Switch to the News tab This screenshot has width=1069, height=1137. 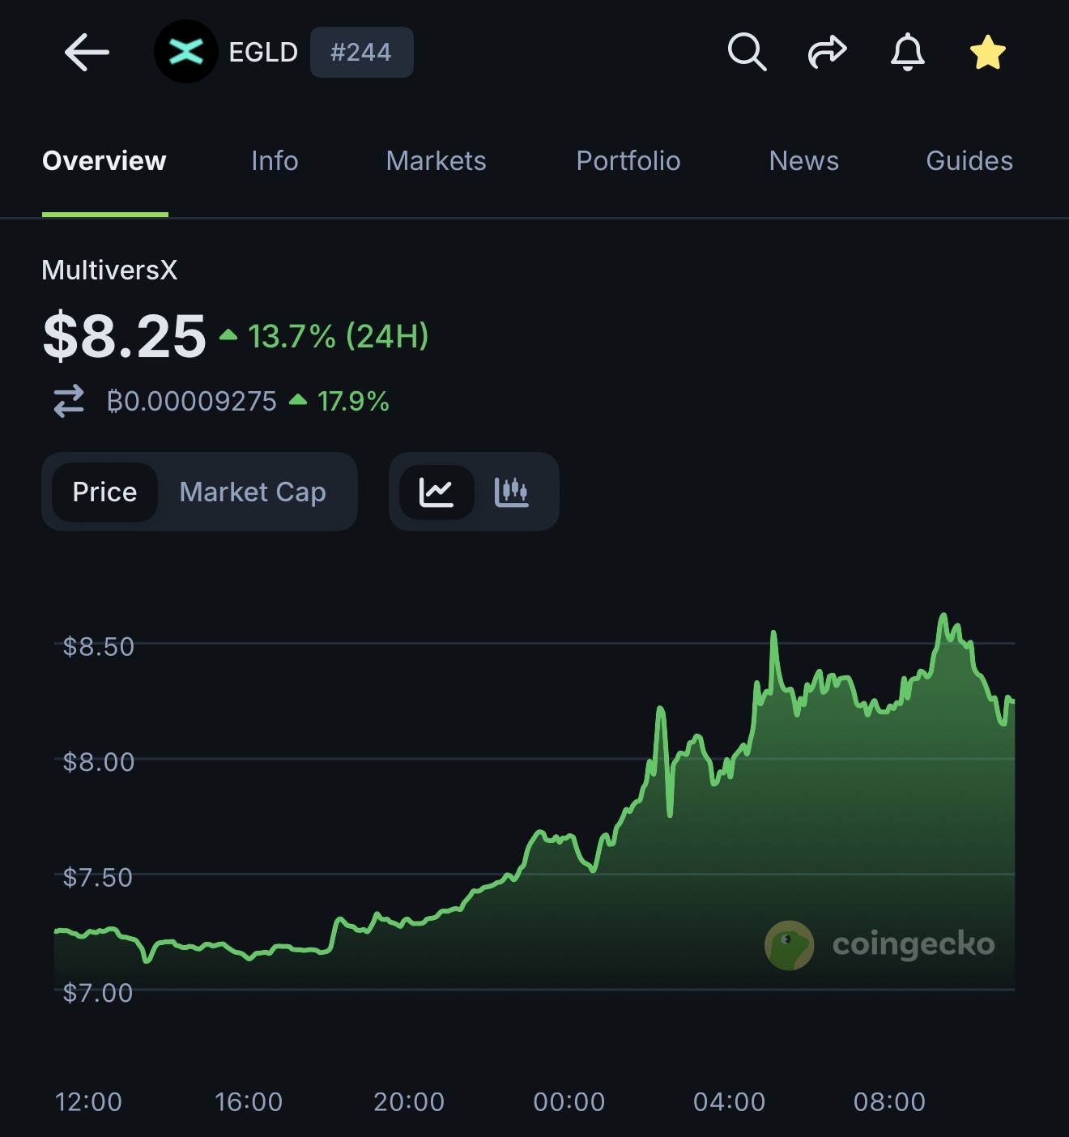803,161
